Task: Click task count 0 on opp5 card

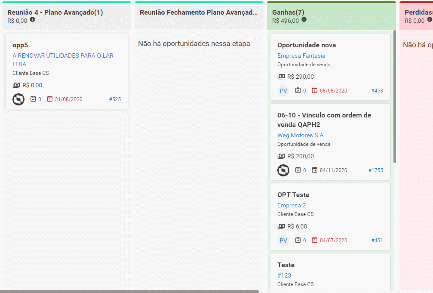Action: [40, 99]
